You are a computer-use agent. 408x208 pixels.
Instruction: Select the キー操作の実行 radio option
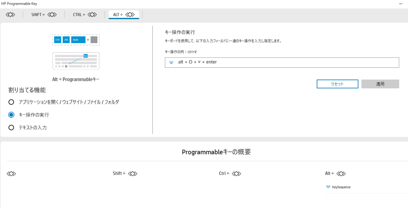[29, 115]
